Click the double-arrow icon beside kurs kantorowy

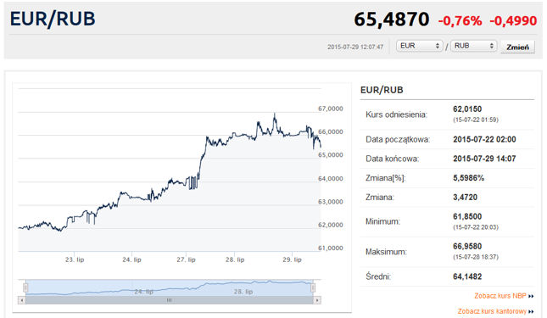pyautogui.click(x=531, y=311)
